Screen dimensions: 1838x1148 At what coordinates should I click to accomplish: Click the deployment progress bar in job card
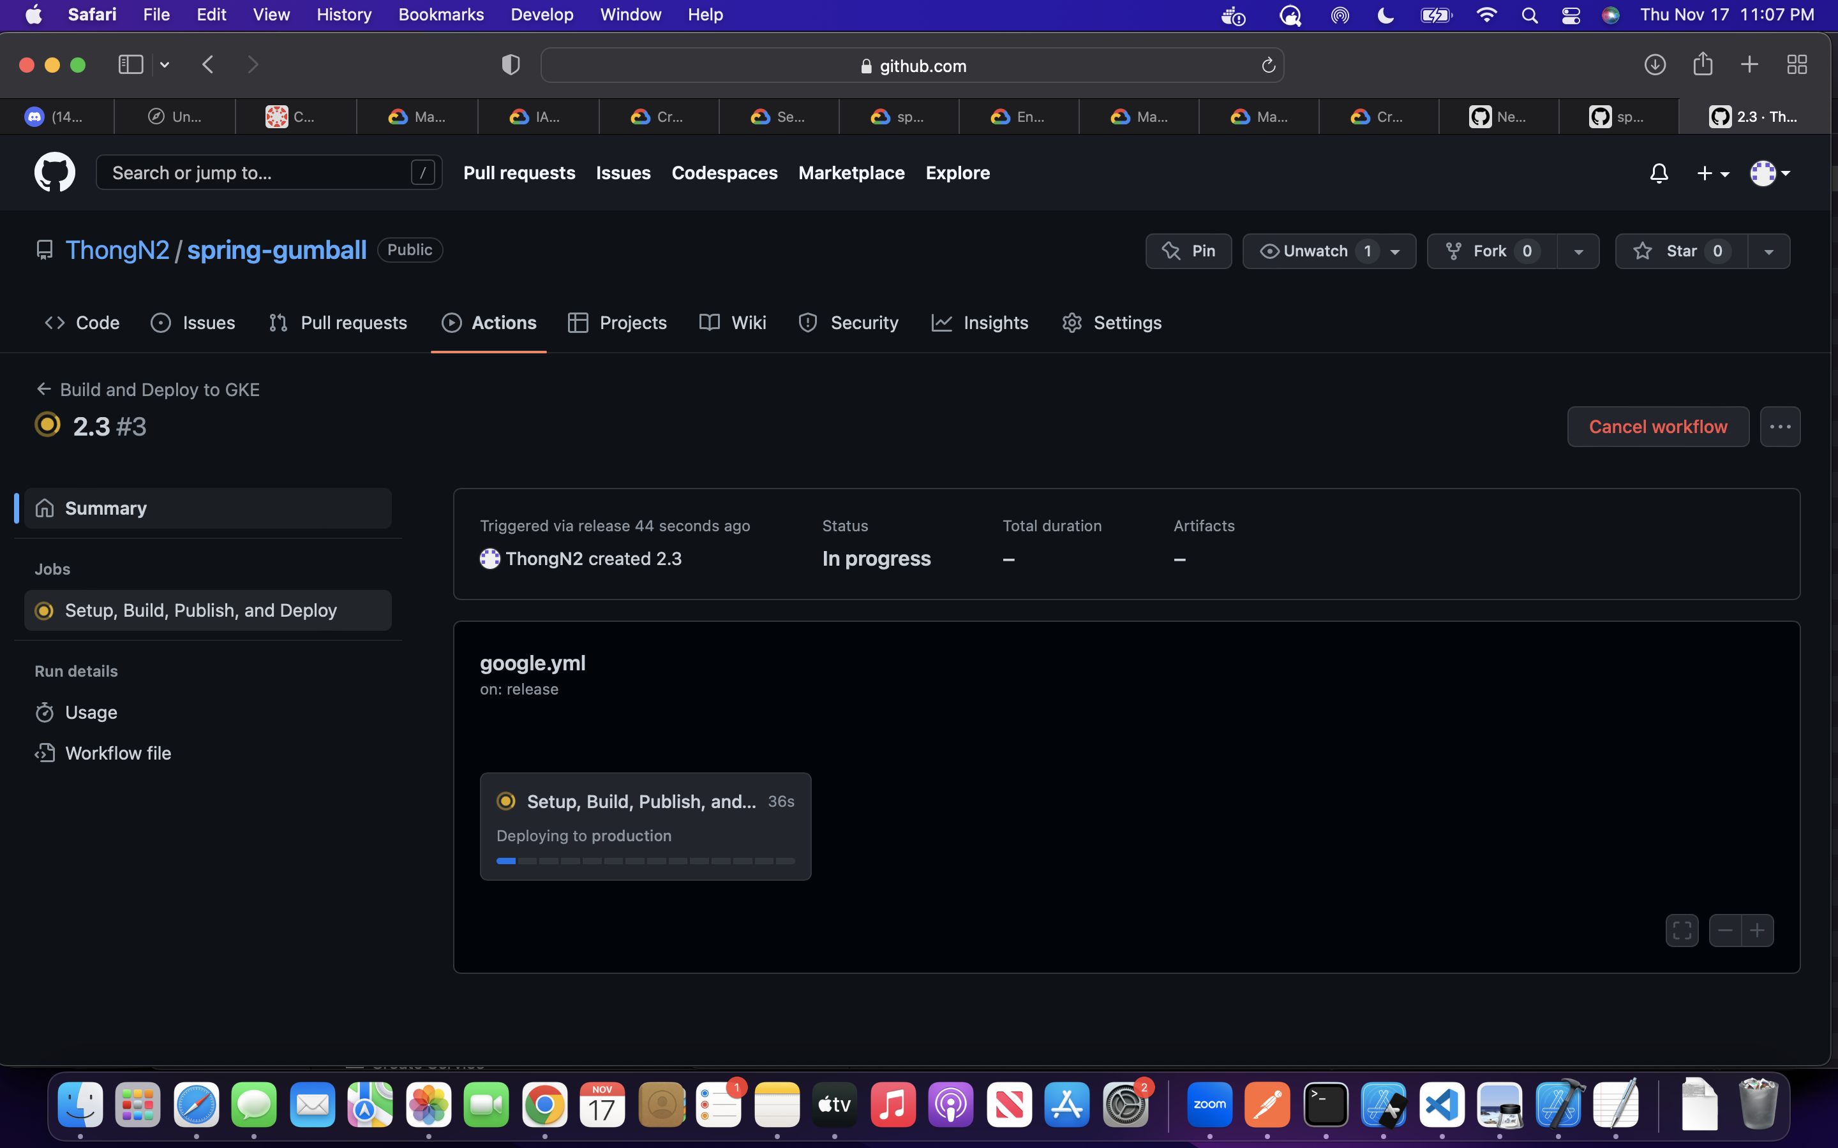coord(645,861)
